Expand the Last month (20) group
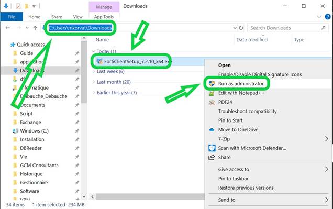Screen dimensions: 333x209 point(94,82)
